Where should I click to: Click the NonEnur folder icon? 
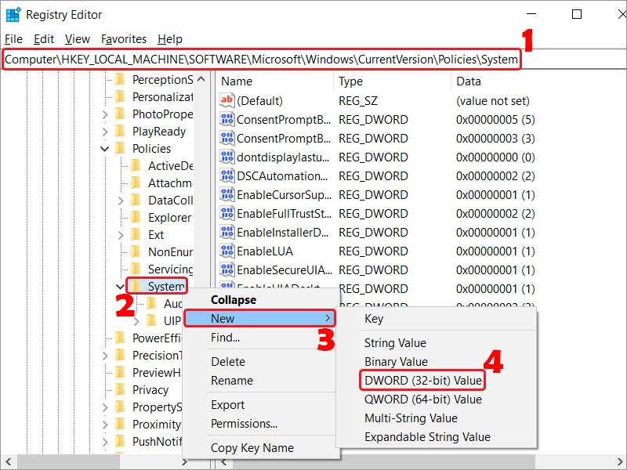click(136, 251)
